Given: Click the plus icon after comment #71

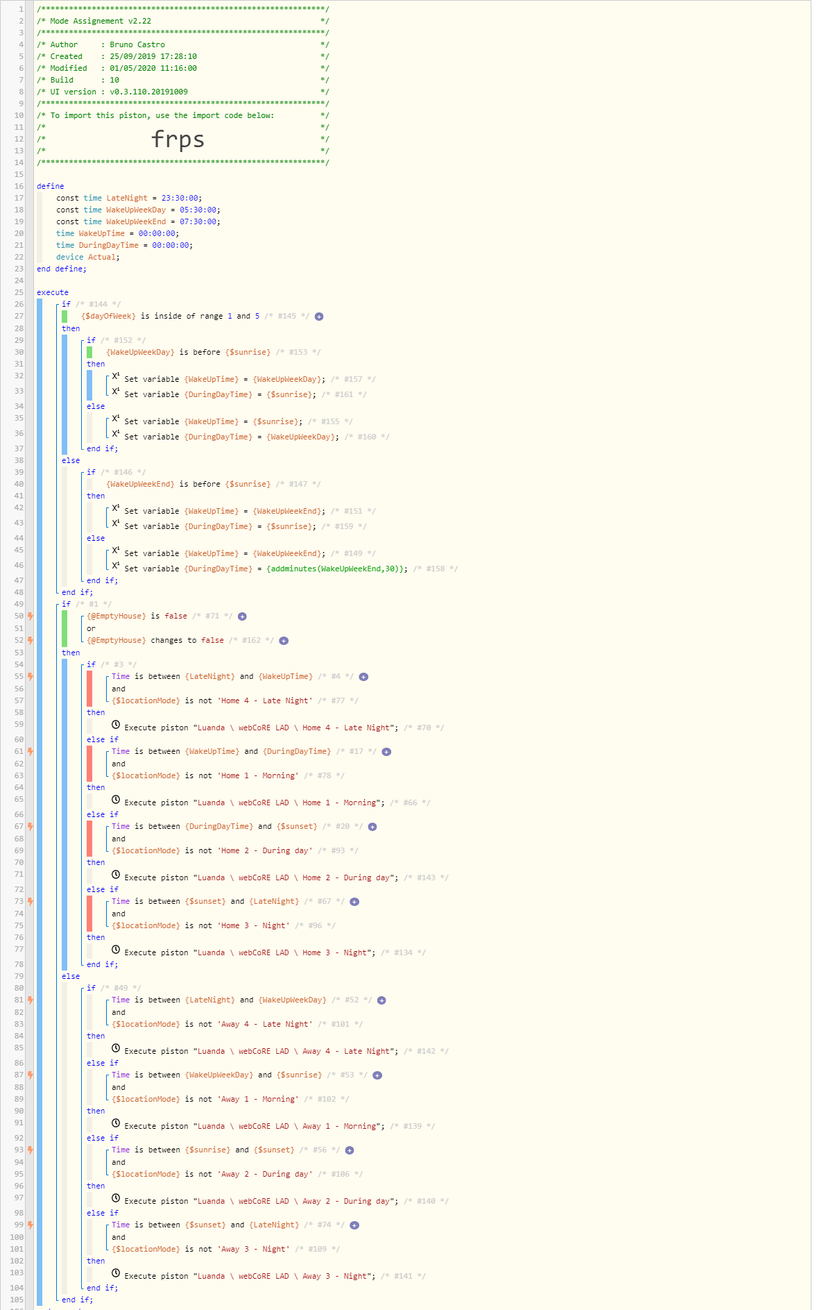Looking at the screenshot, I should [x=242, y=616].
